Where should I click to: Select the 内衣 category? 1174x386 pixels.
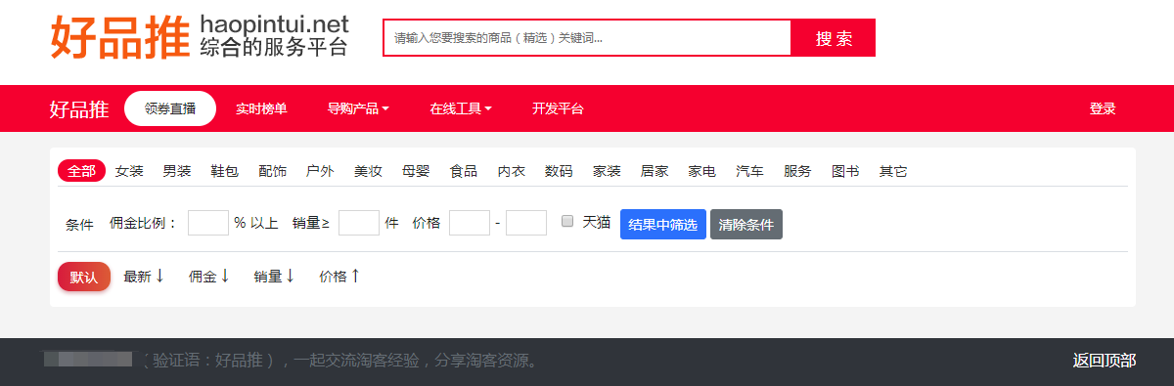(x=512, y=171)
